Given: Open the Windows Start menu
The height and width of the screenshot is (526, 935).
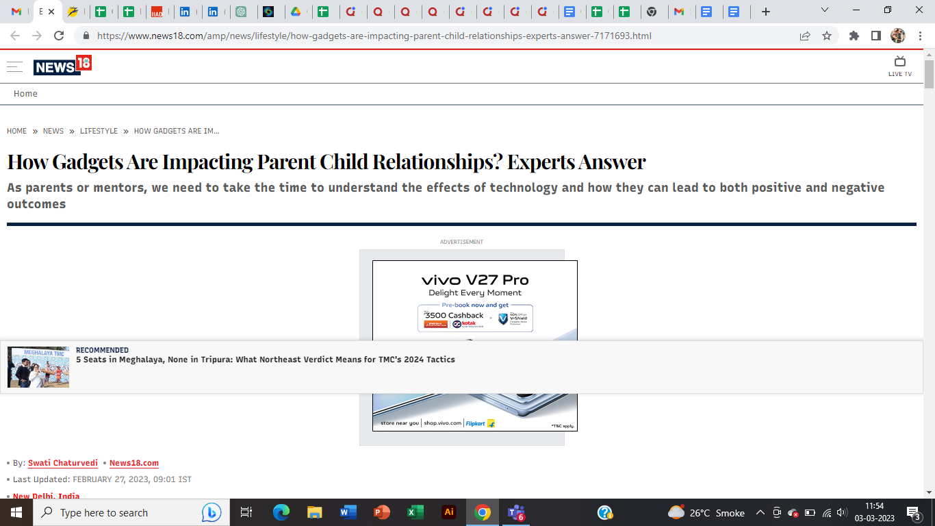Looking at the screenshot, I should coord(16,512).
